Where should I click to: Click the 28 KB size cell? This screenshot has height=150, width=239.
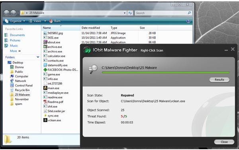(x=152, y=33)
